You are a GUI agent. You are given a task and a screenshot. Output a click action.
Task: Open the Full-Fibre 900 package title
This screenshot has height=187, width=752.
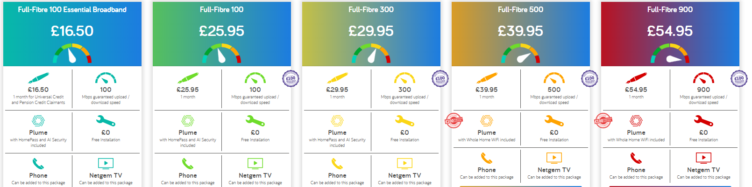(x=670, y=9)
